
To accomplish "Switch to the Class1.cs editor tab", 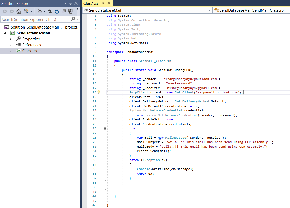I will (91, 3).
